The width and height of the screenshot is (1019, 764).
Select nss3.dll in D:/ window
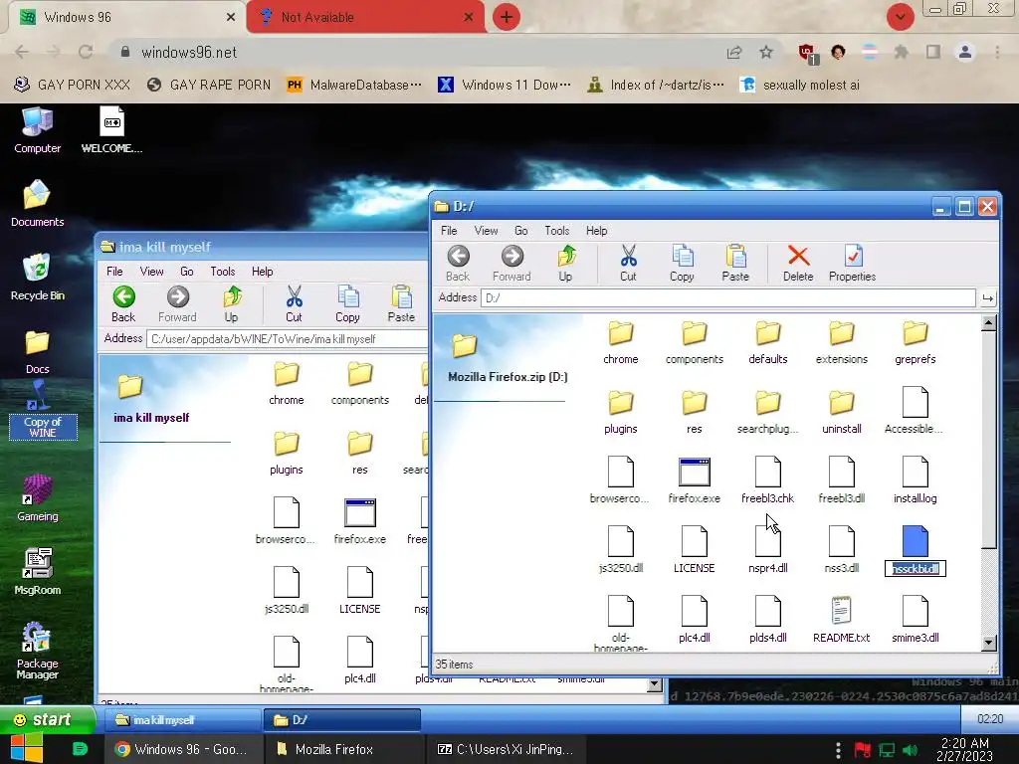tap(842, 550)
